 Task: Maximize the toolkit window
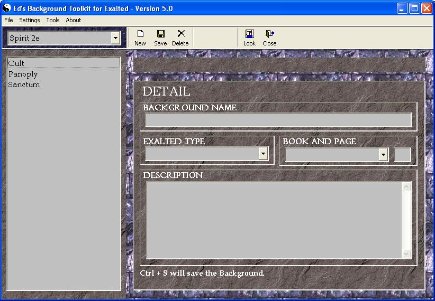click(414, 8)
